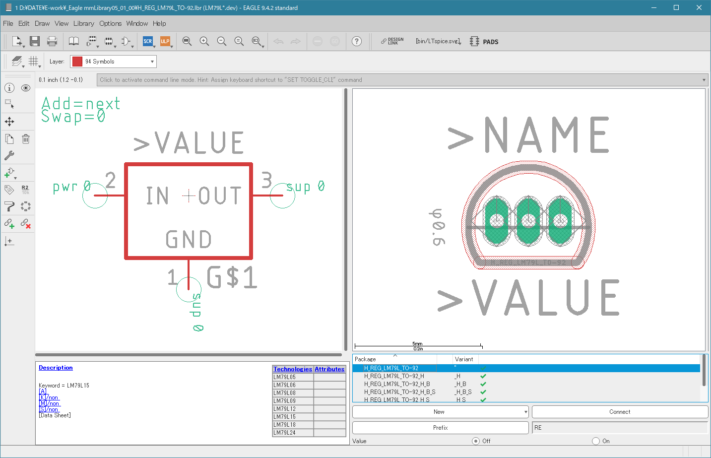Open the Technologies link

coord(293,369)
